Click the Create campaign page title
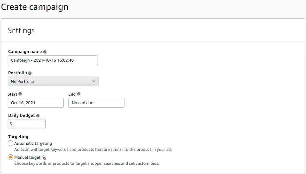 (x=35, y=7)
